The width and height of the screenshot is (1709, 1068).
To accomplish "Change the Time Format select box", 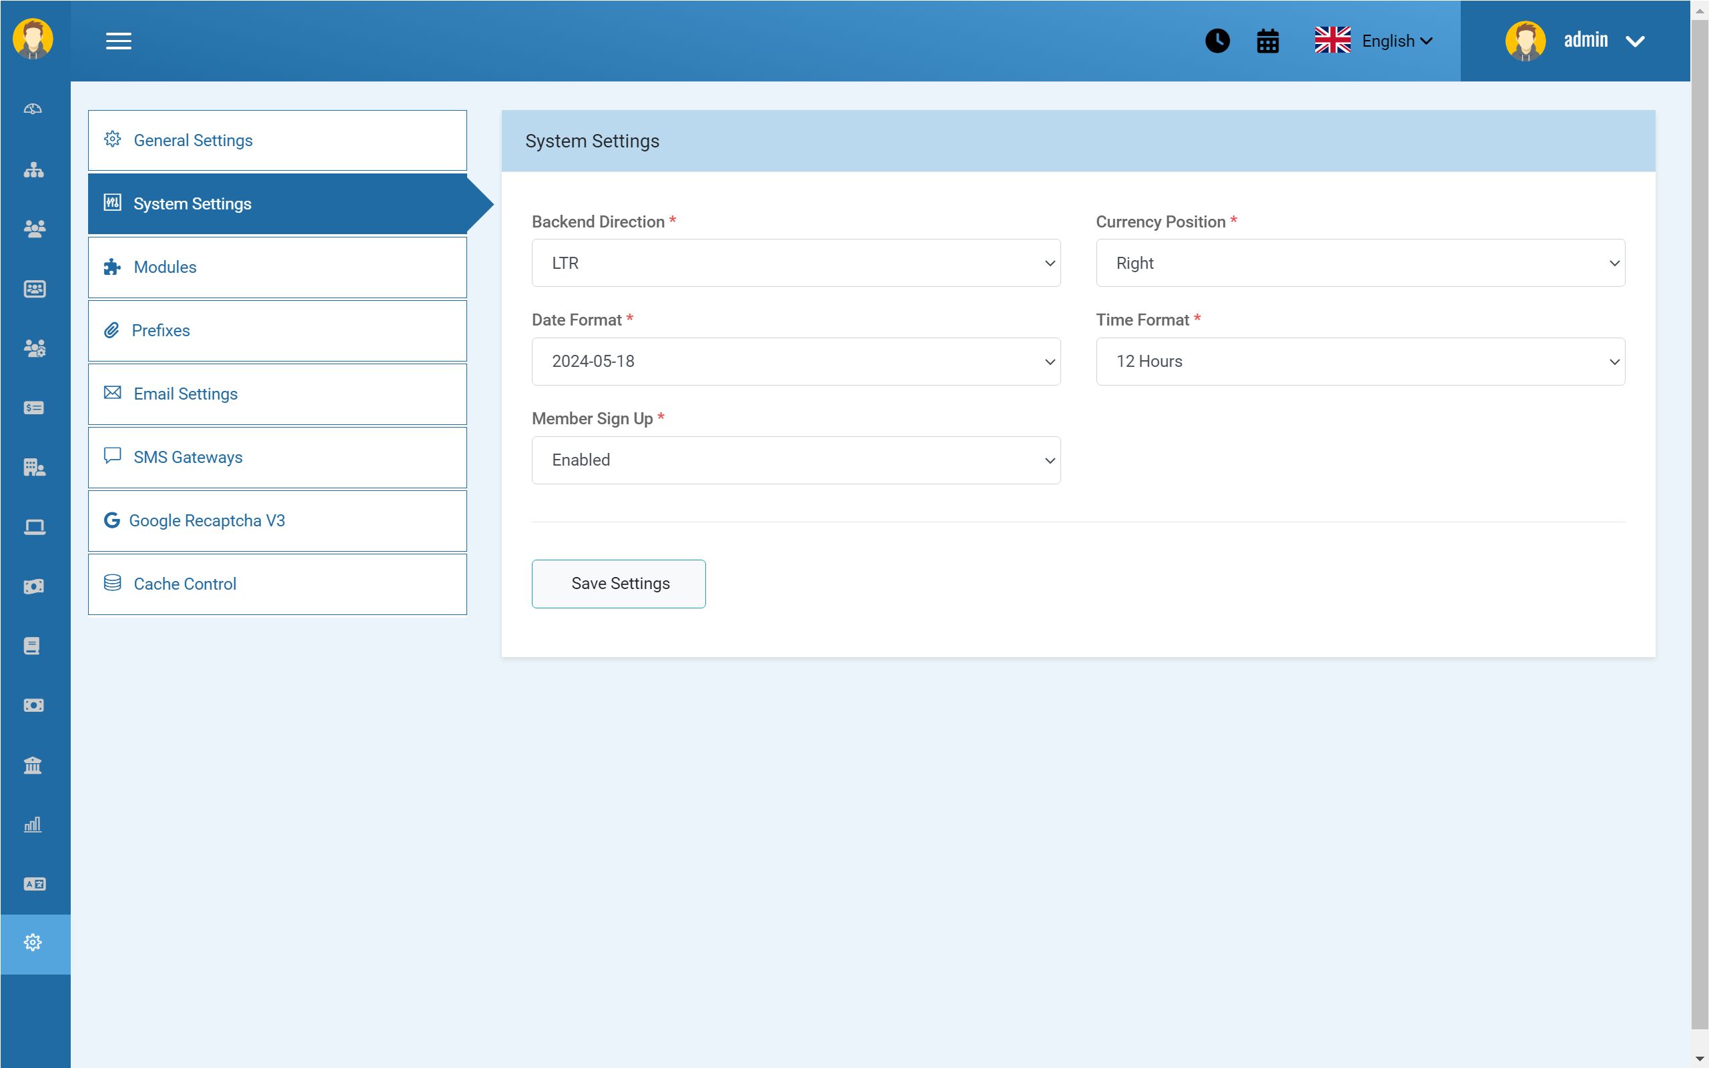I will [1359, 362].
